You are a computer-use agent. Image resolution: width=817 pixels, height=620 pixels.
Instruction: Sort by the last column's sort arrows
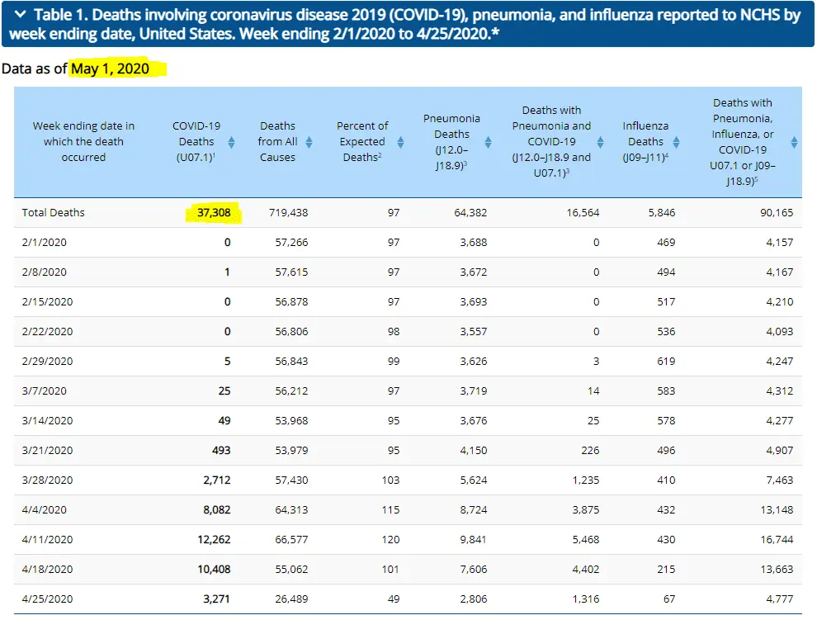[x=794, y=141]
